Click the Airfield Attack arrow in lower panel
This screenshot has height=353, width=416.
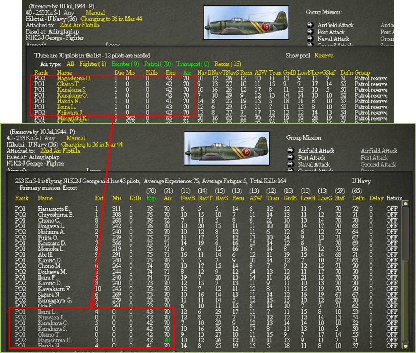tap(291, 150)
